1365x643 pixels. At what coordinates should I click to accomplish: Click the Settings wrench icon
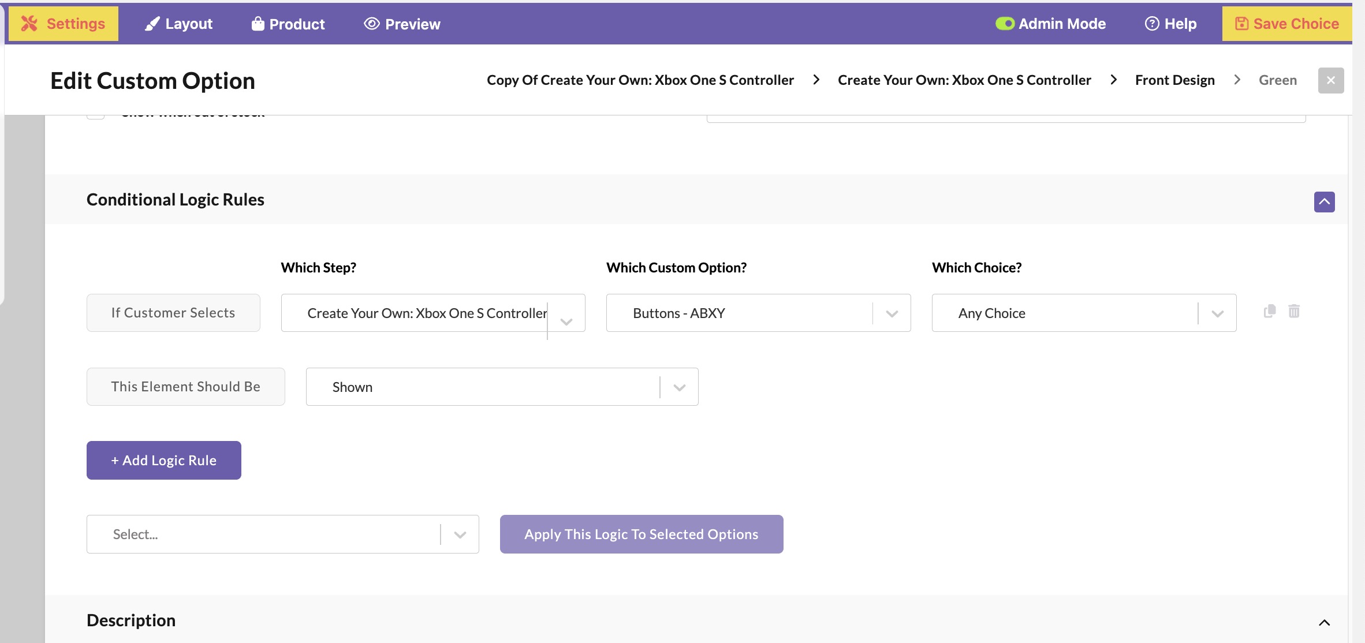[x=29, y=24]
